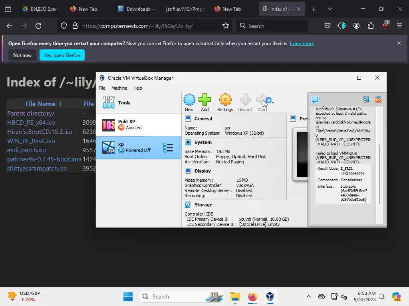Viewport: 409px width, 306px height.
Task: Open Firefox View icon at top left
Action: [8, 9]
